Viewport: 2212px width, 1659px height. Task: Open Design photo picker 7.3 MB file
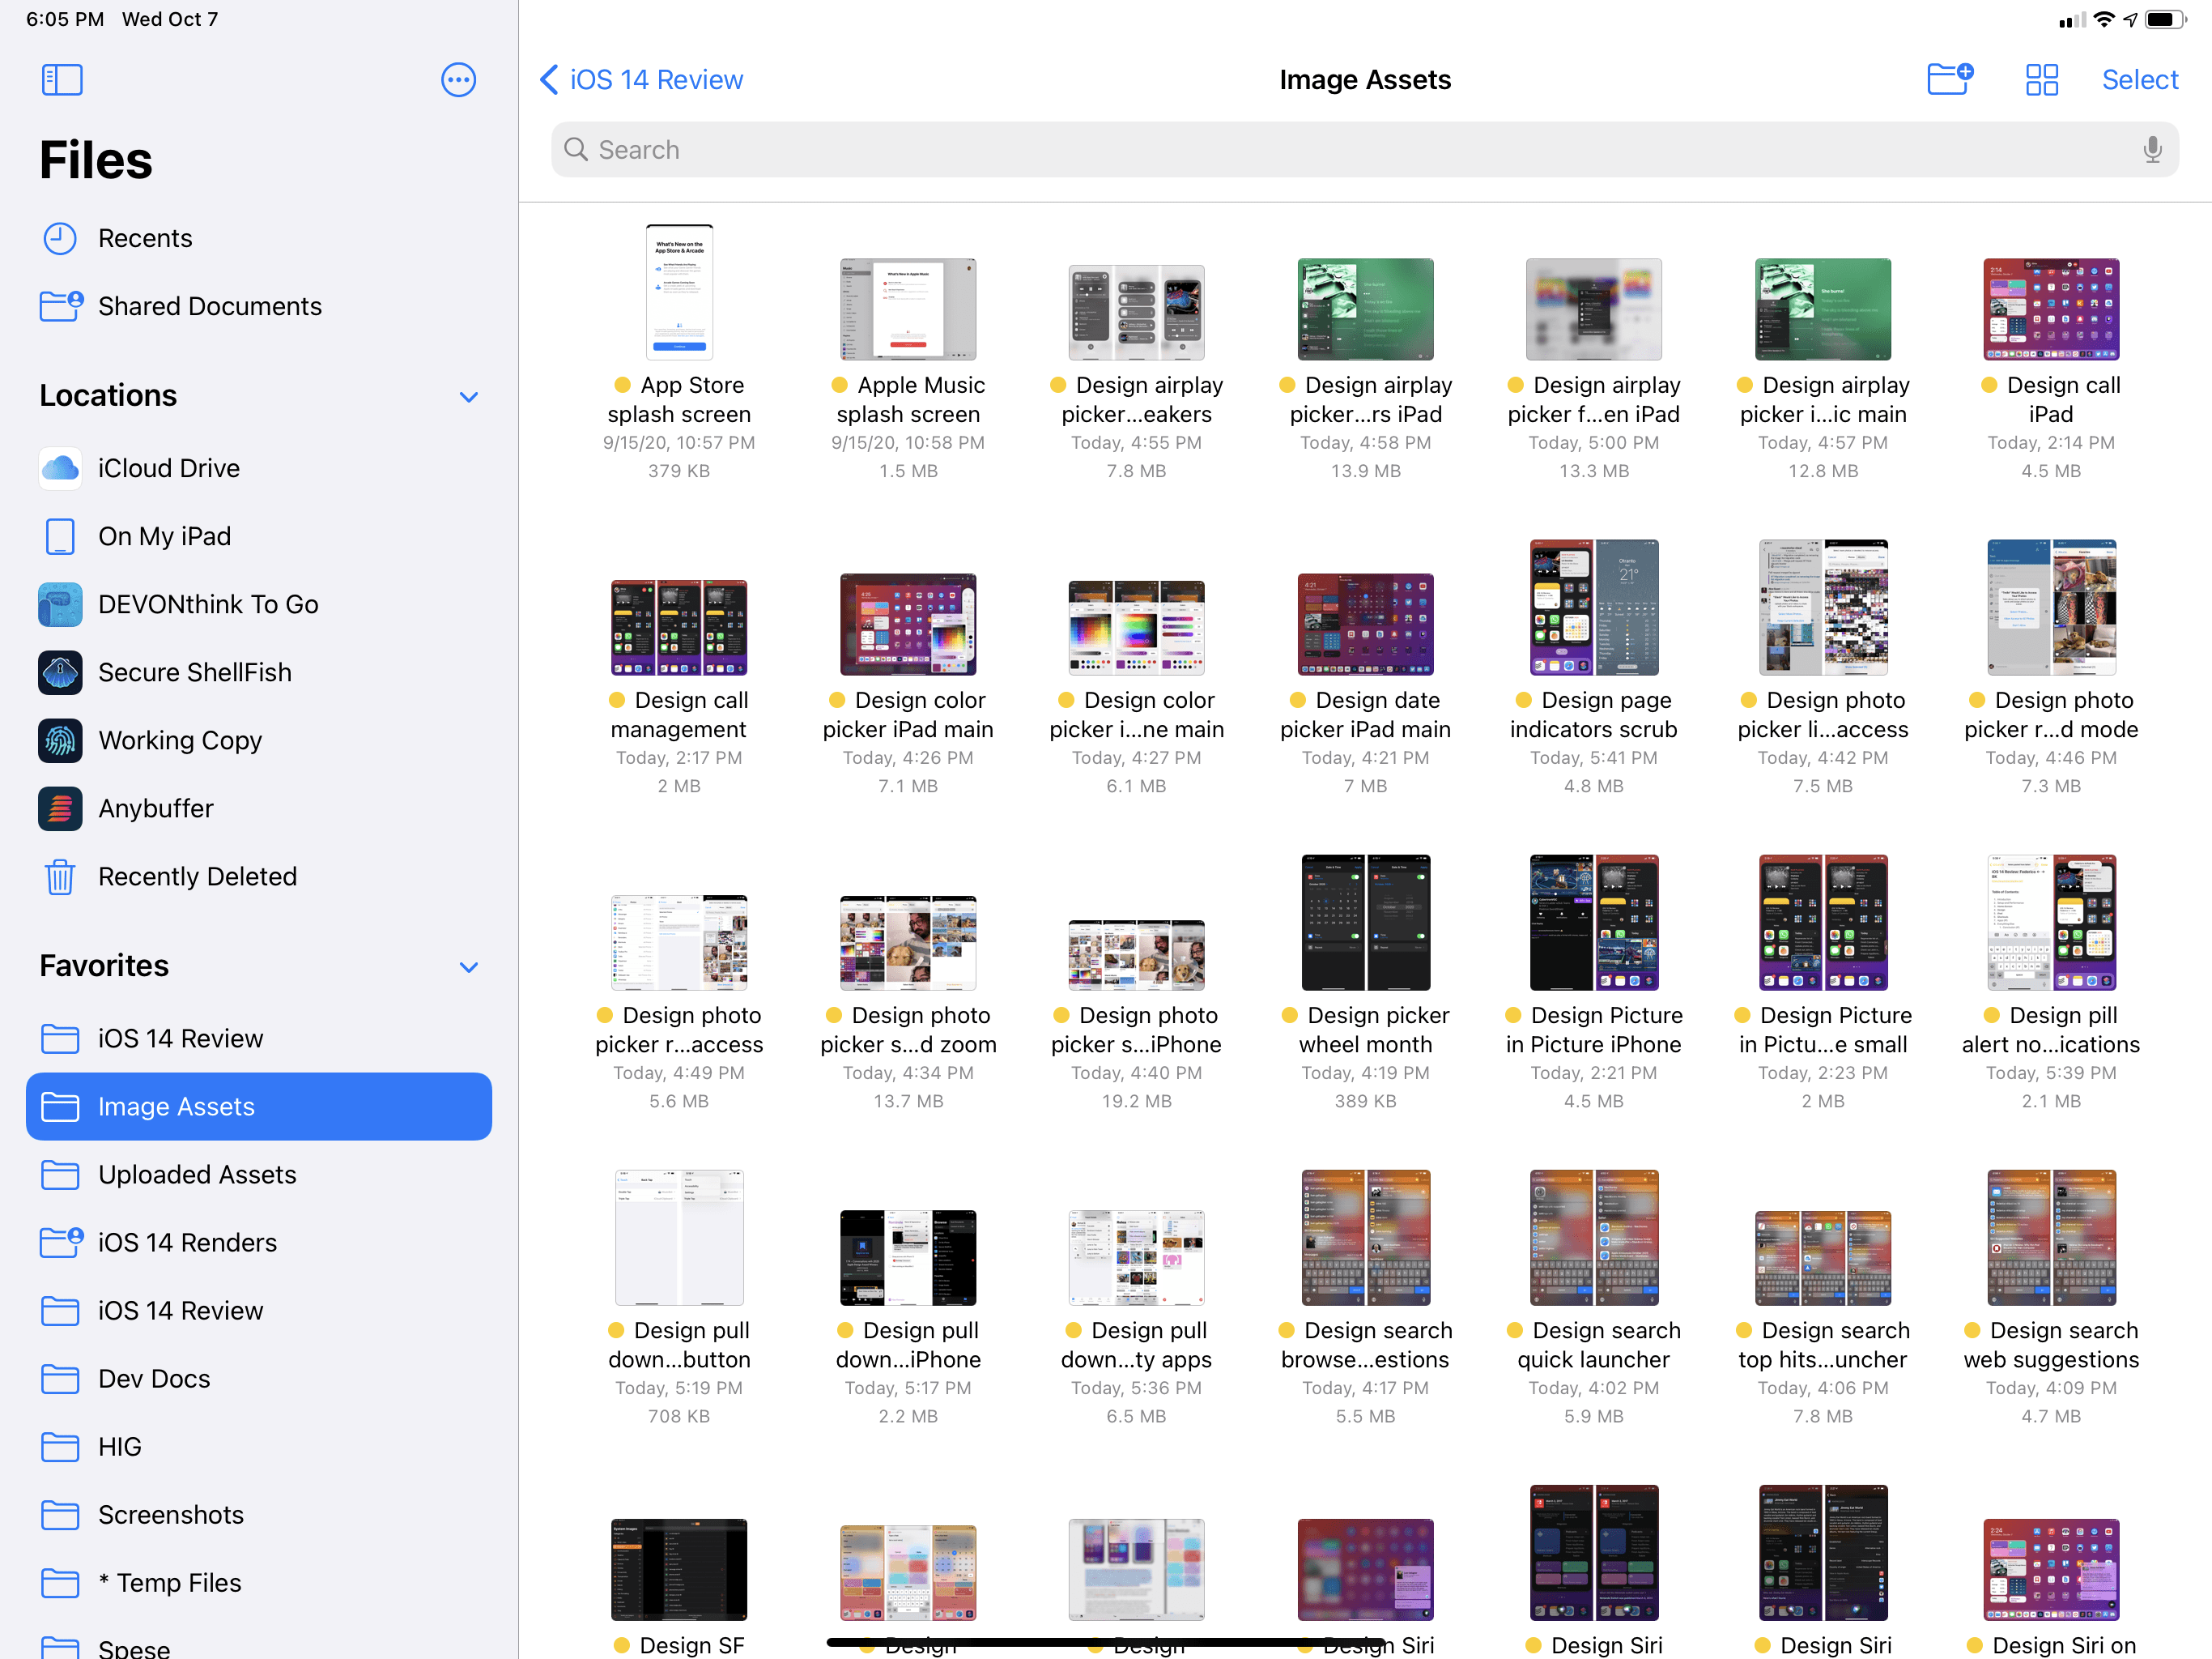[2050, 608]
